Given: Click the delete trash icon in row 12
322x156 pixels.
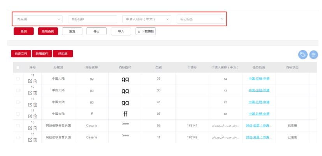Looking at the screenshot, I should (35, 93).
